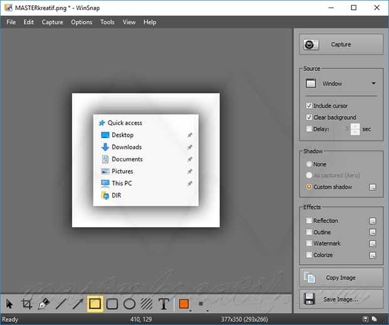Open the Source Window dropdown

341,83
